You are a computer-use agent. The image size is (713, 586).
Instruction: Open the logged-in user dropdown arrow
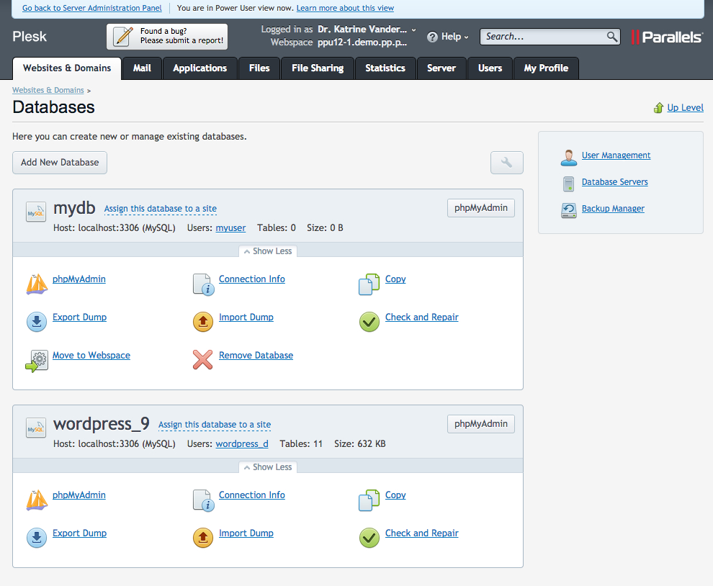pos(414,30)
